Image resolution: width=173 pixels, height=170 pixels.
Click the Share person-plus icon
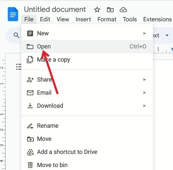pyautogui.click(x=30, y=80)
